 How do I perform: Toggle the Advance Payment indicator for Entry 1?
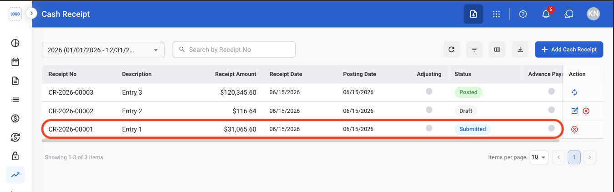[x=551, y=128]
